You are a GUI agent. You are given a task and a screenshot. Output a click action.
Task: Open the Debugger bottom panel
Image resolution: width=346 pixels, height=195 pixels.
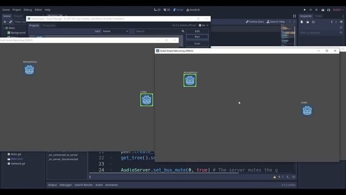[65, 185]
